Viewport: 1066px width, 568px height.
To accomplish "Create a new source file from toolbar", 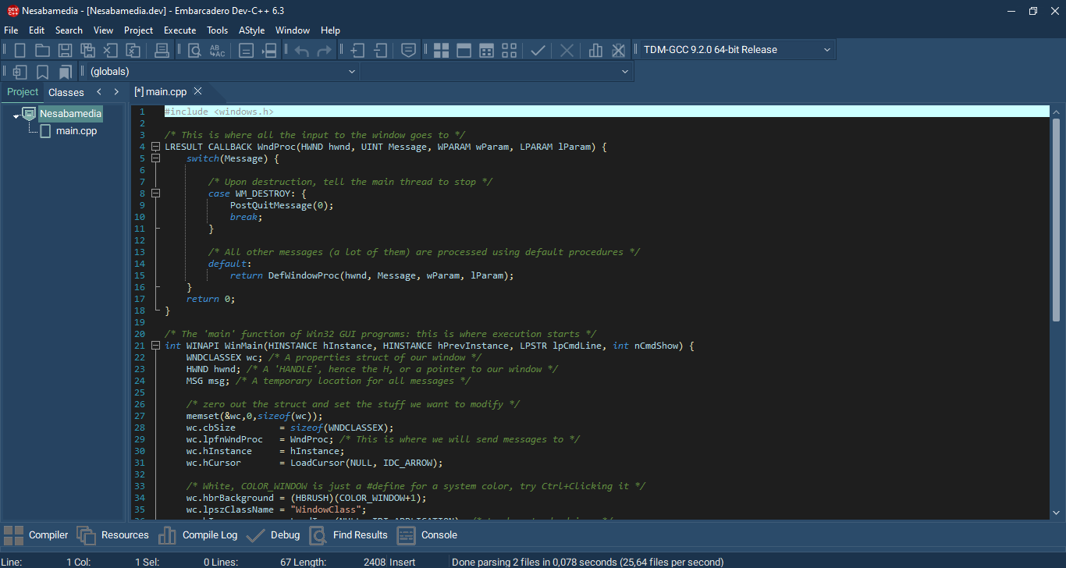I will click(20, 51).
